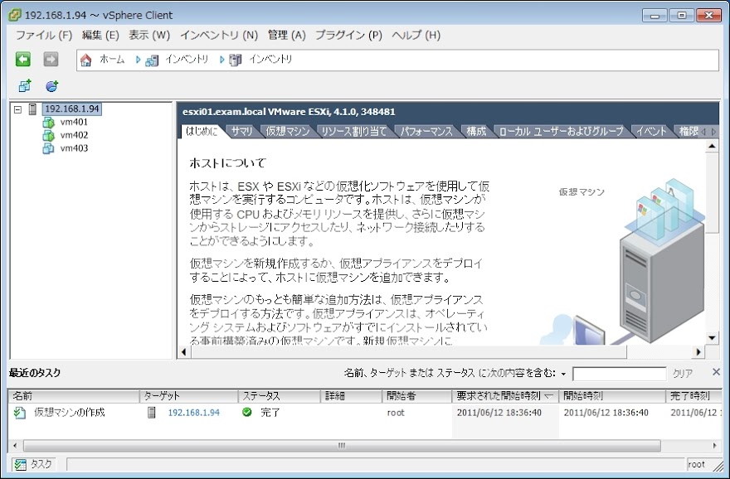Click second Inventory server icon in breadcrumb
This screenshot has width=730, height=479.
[236, 60]
